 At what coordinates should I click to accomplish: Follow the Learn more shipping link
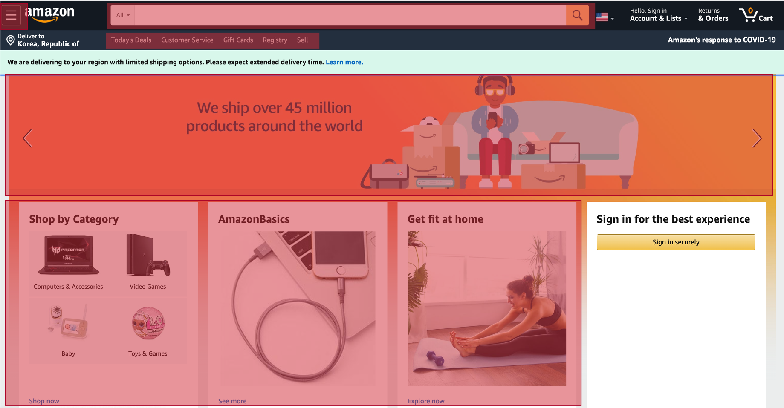click(x=344, y=62)
